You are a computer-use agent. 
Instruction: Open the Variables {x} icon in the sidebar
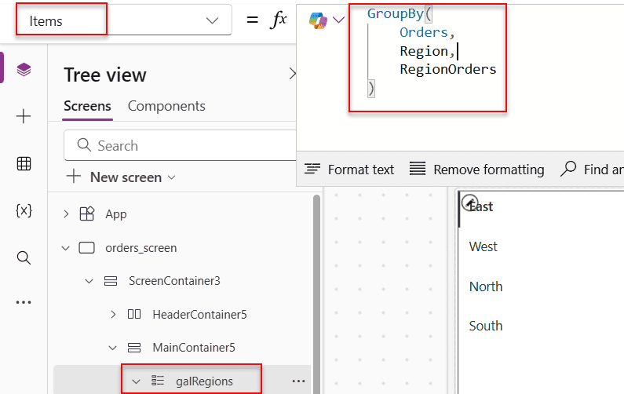tap(24, 210)
